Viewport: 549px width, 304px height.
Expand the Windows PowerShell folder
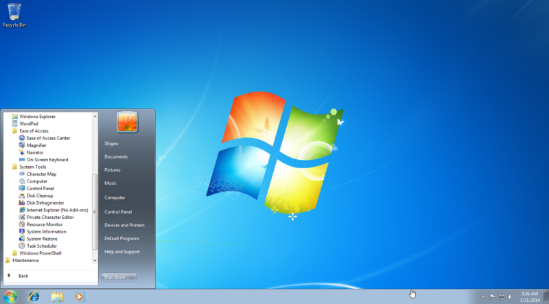point(36,253)
